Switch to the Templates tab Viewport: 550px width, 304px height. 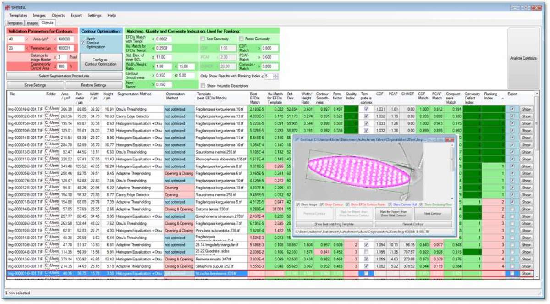tap(15, 22)
